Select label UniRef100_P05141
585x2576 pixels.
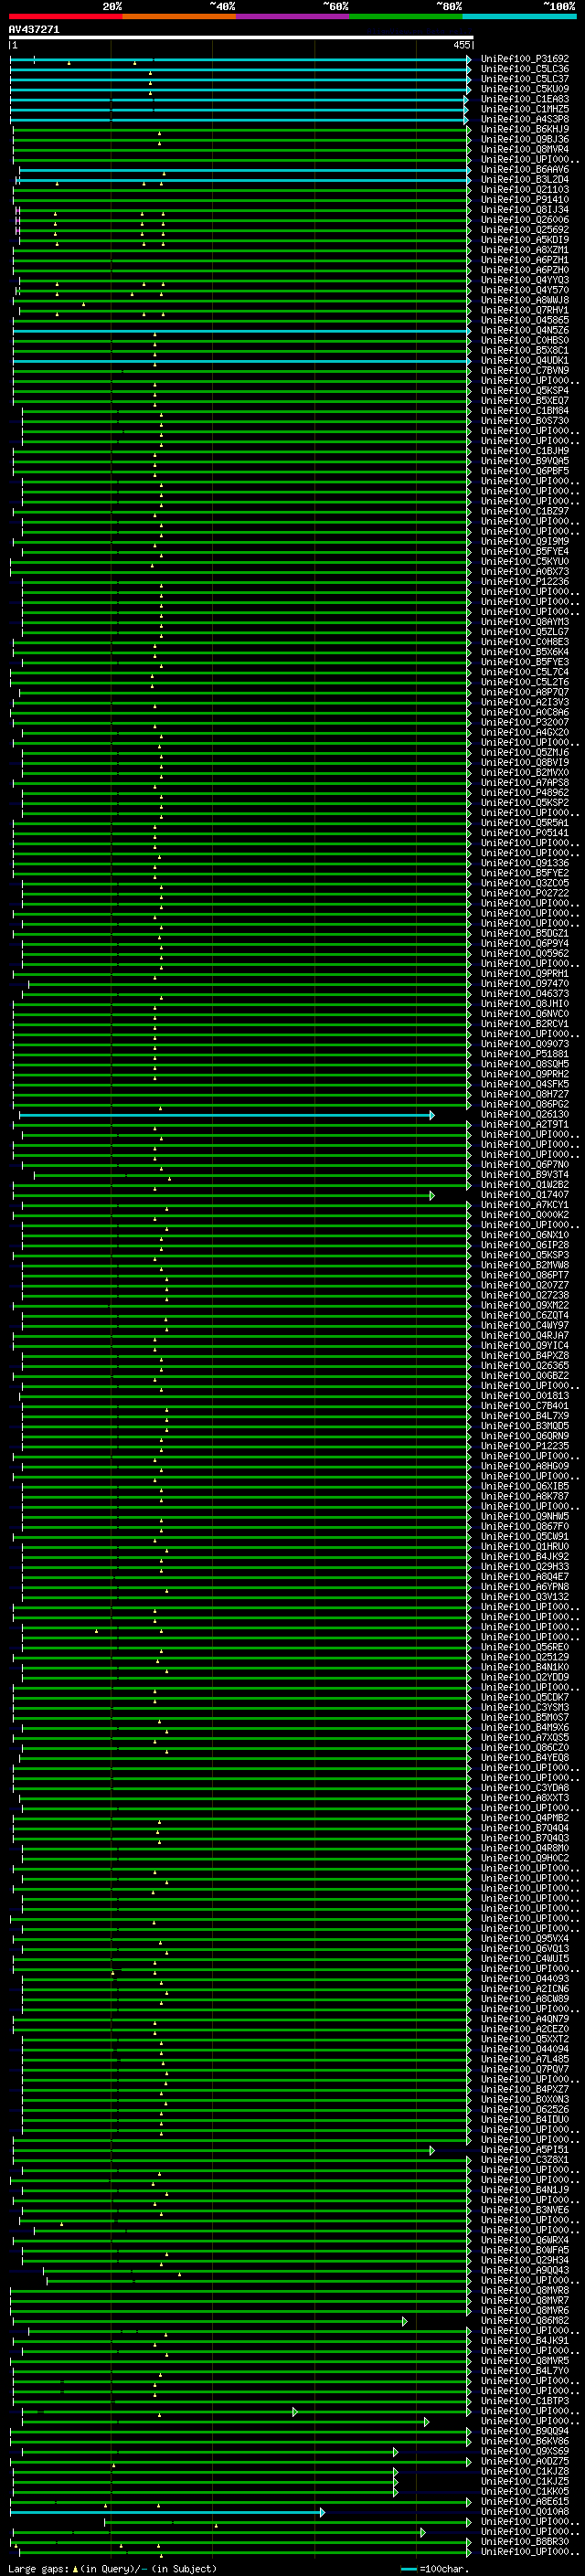pos(525,833)
